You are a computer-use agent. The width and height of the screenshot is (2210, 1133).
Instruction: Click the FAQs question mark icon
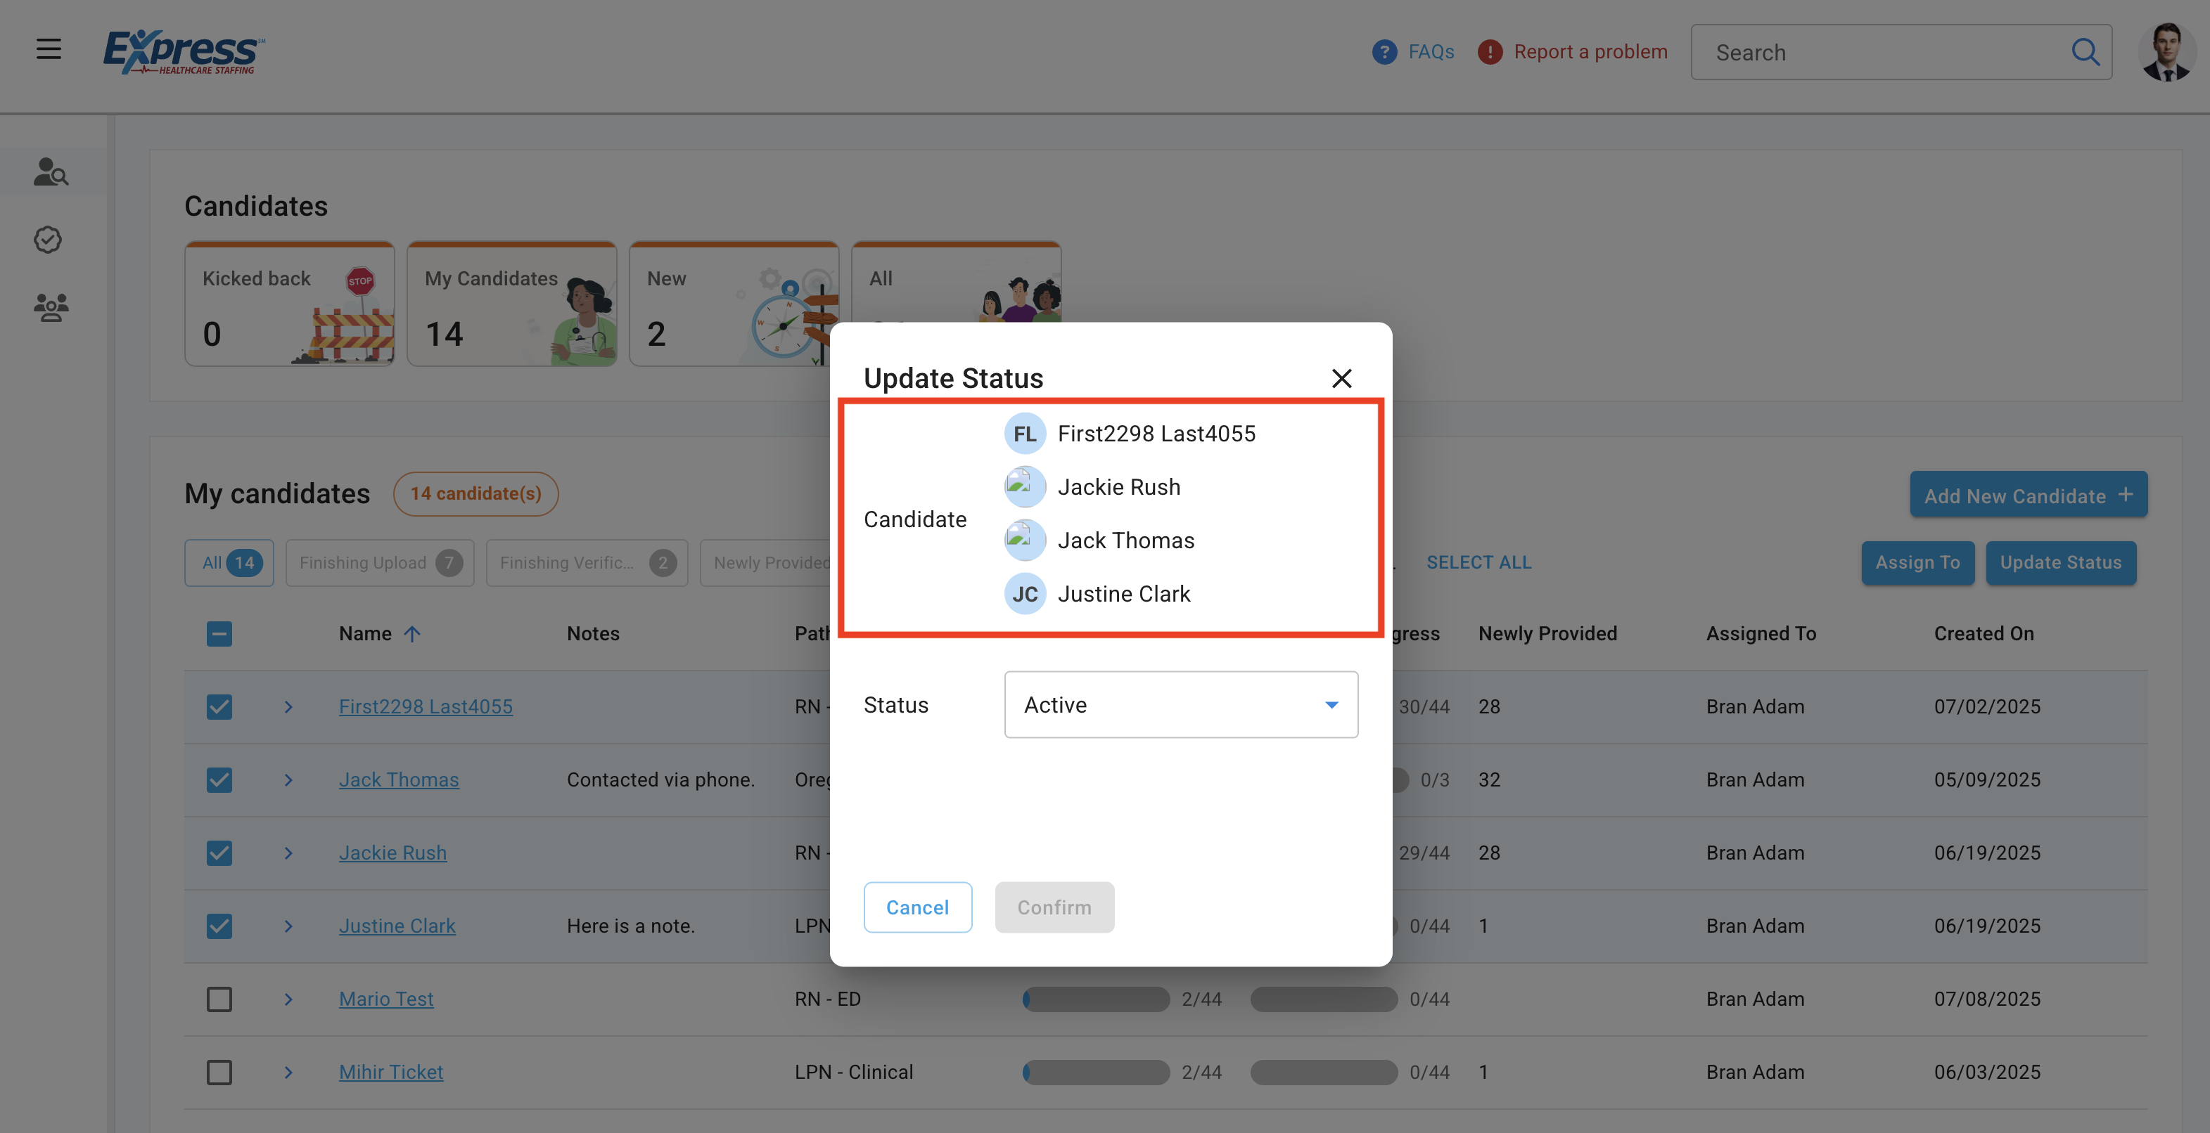tap(1384, 52)
